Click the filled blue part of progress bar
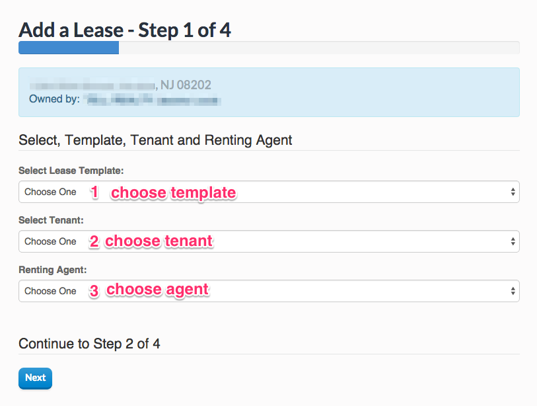537x406 pixels. click(69, 48)
